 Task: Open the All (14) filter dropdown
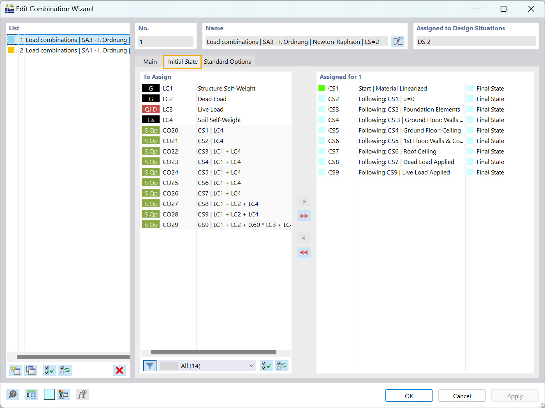click(207, 365)
